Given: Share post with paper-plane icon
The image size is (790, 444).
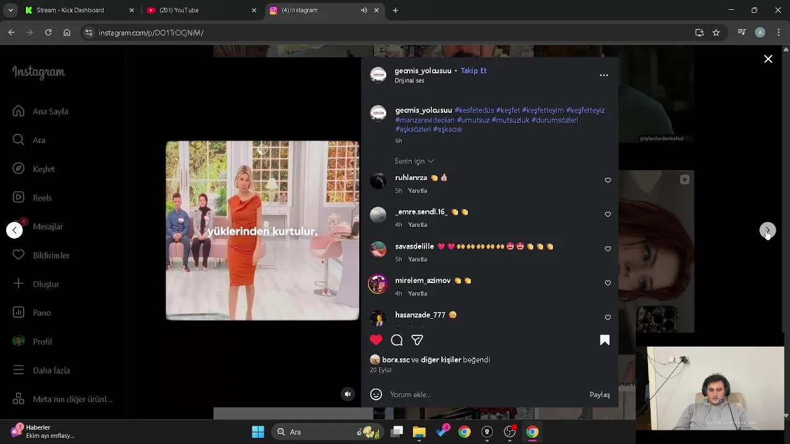Looking at the screenshot, I should tap(417, 340).
